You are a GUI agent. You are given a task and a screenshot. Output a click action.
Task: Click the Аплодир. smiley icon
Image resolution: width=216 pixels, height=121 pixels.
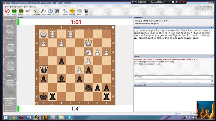point(72,11)
